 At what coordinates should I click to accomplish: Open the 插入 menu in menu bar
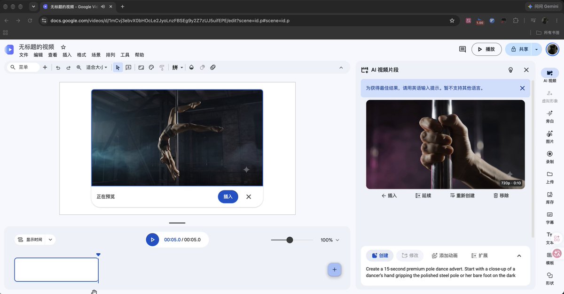point(67,55)
